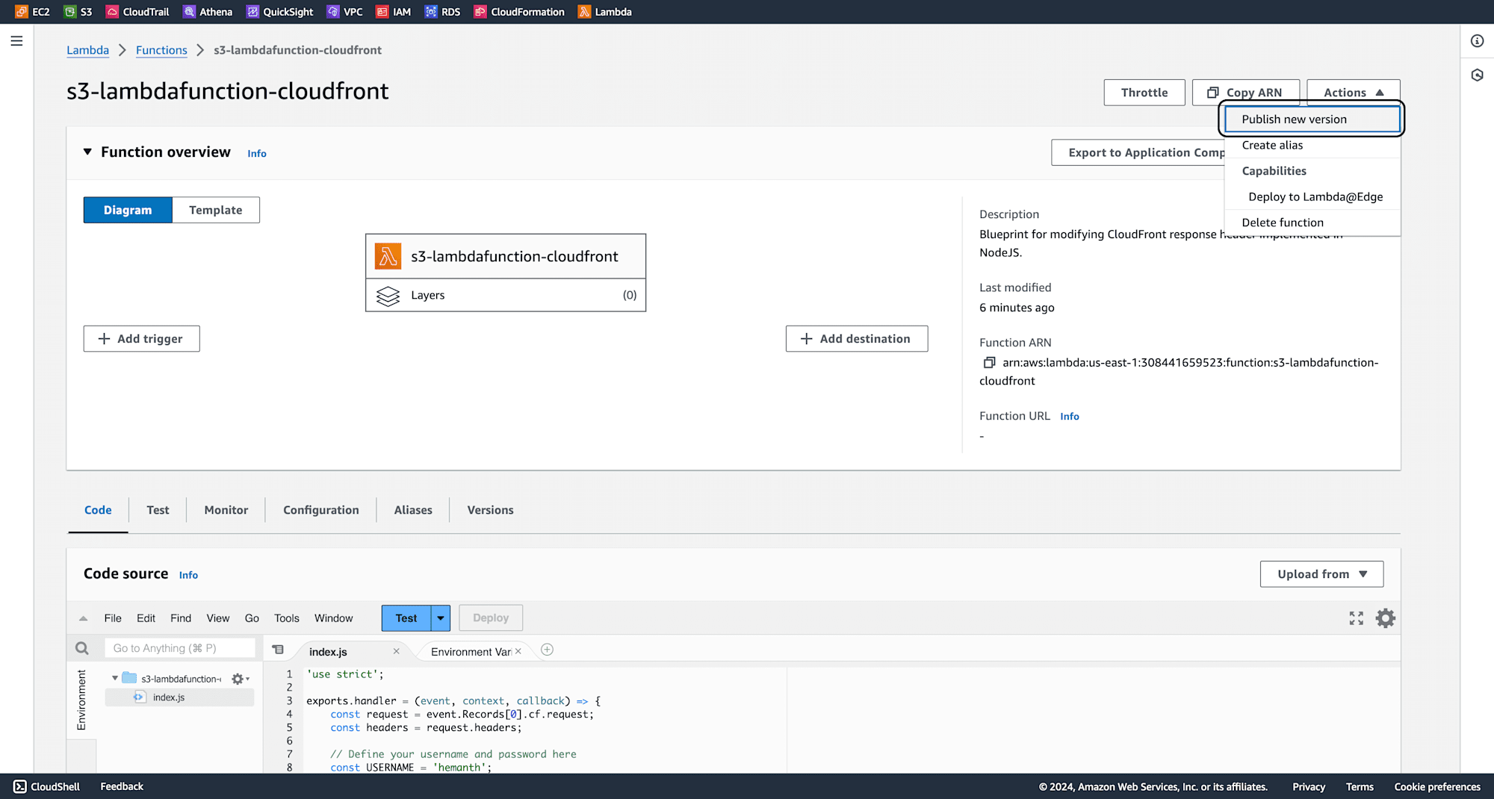The width and height of the screenshot is (1494, 799).
Task: Open the Configuration tab
Action: (321, 510)
